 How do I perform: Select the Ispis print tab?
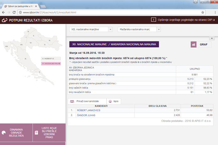(x=114, y=101)
